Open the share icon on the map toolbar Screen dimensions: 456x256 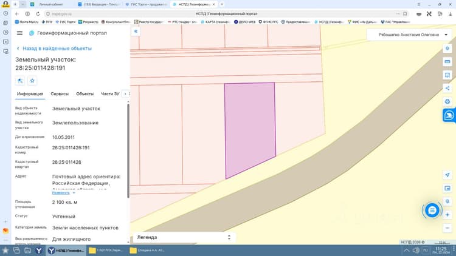(x=447, y=88)
